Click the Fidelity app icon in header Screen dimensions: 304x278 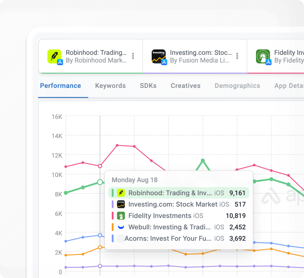pos(263,56)
